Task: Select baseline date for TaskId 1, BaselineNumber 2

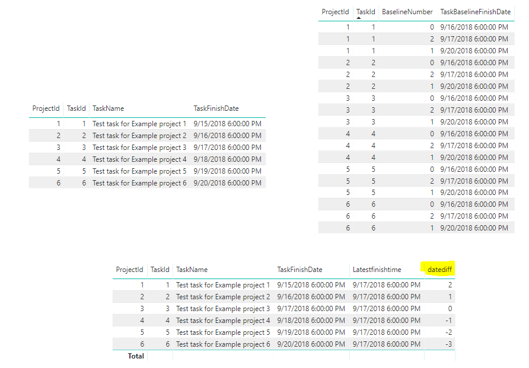Action: 474,39
